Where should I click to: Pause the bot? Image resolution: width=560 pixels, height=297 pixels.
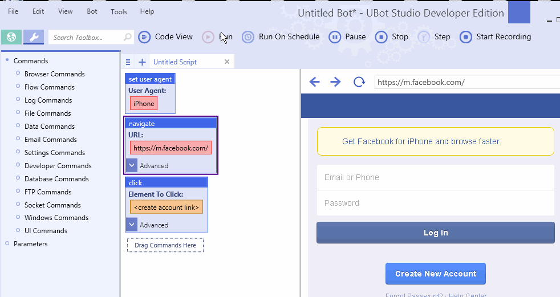(347, 36)
